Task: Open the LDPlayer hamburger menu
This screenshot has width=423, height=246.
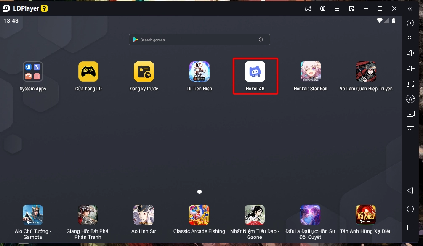Action: [x=337, y=8]
